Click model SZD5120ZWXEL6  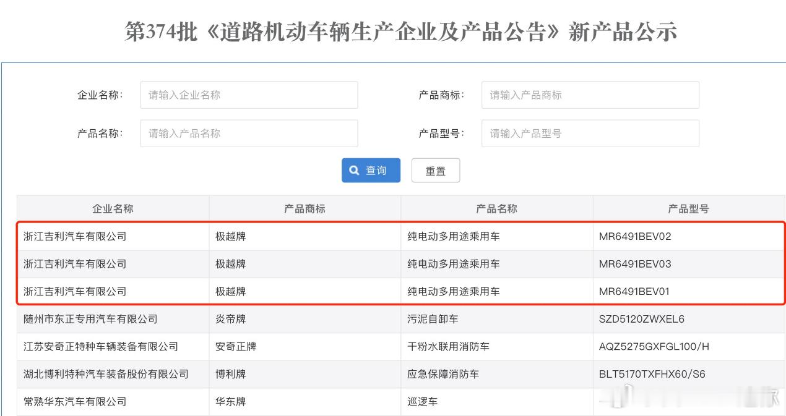click(642, 319)
